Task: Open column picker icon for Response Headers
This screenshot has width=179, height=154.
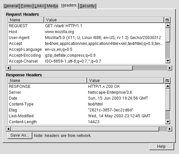Action: pos(167,81)
